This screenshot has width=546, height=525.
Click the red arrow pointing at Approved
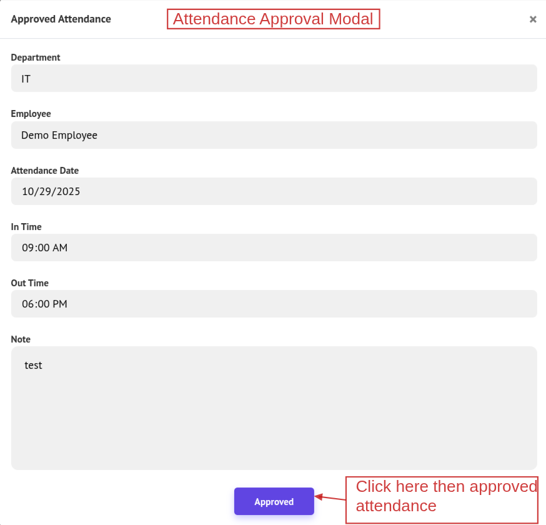pyautogui.click(x=330, y=498)
